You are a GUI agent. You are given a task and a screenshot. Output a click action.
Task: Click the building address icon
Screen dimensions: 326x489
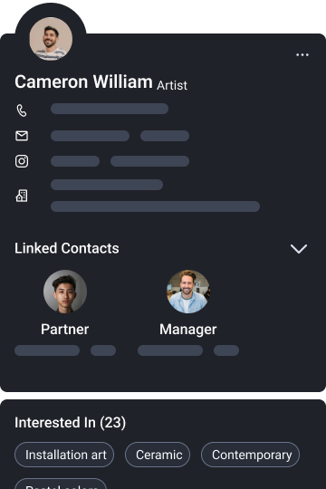[x=22, y=196]
